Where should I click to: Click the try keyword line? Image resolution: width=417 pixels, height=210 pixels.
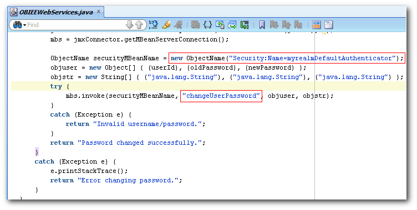point(208,86)
